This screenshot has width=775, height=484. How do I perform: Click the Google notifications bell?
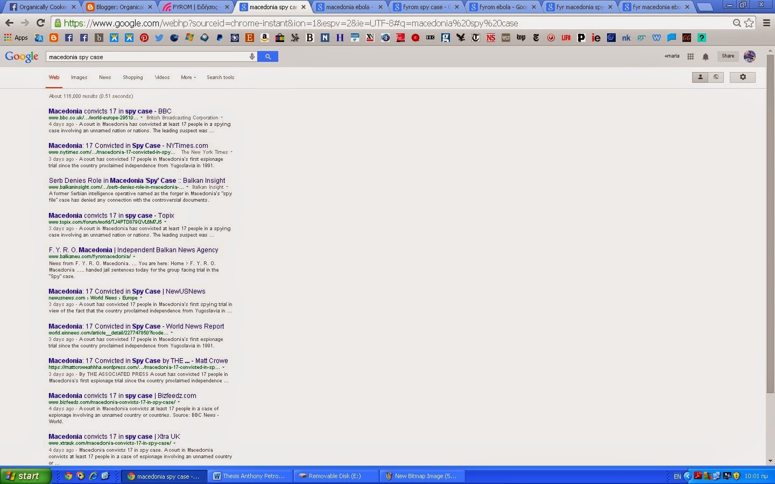coord(706,56)
